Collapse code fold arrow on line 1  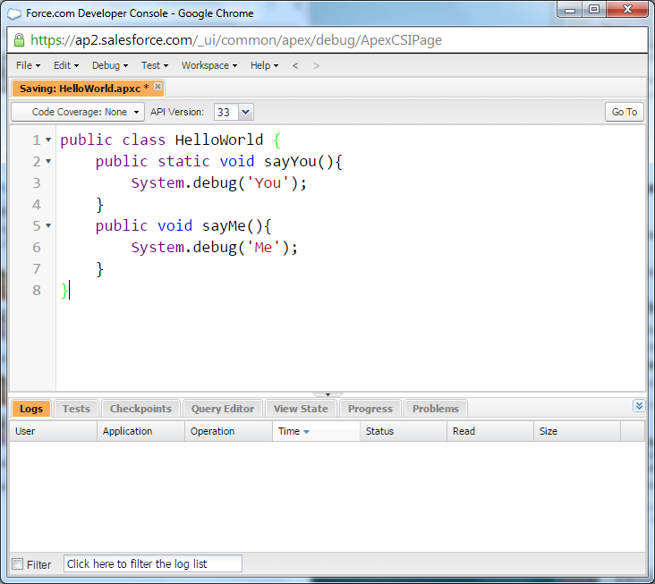48,140
